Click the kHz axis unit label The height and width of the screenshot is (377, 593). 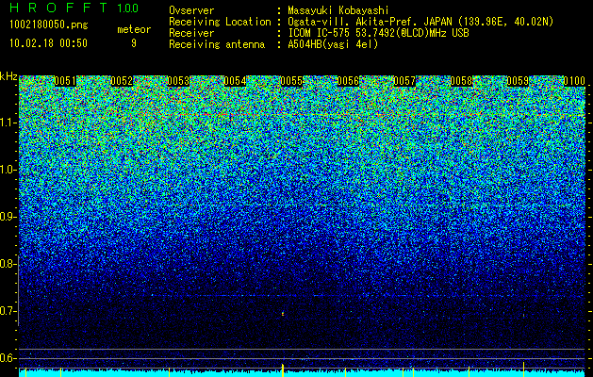(8, 76)
